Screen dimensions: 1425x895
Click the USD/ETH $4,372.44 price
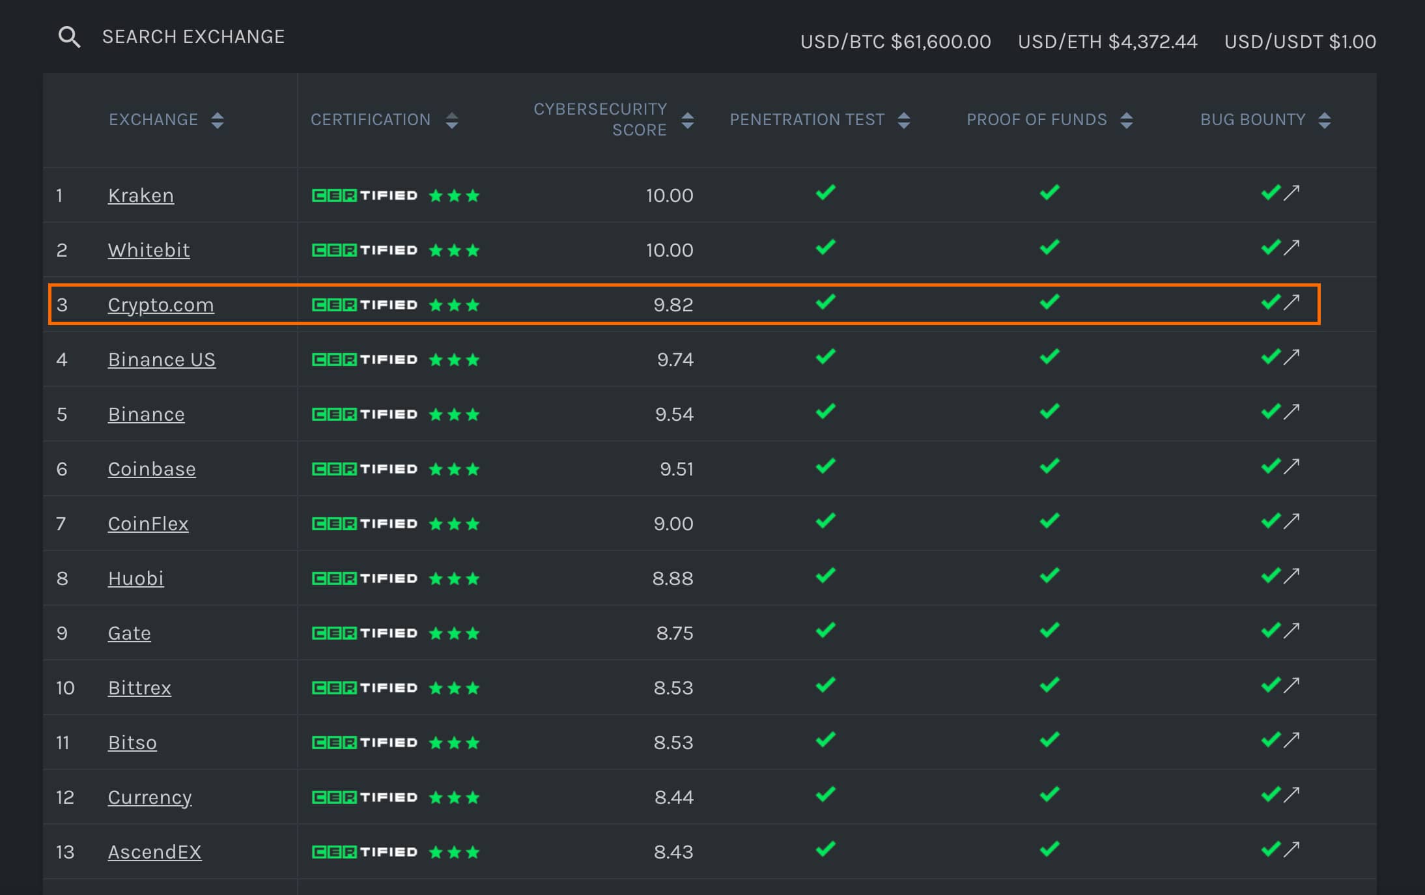(x=1107, y=42)
